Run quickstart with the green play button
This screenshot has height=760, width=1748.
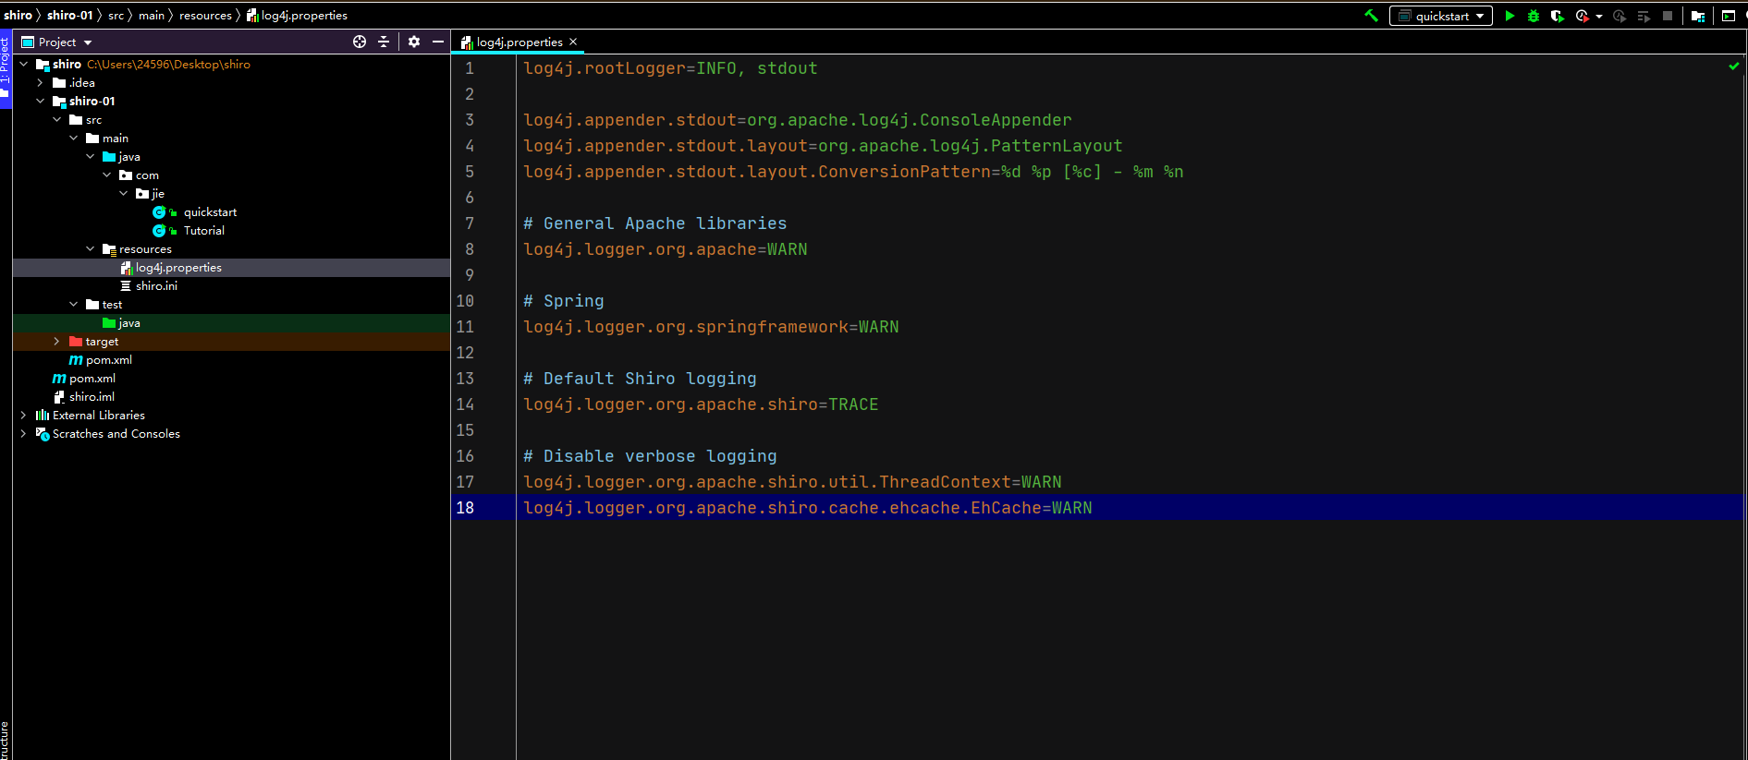click(x=1510, y=16)
